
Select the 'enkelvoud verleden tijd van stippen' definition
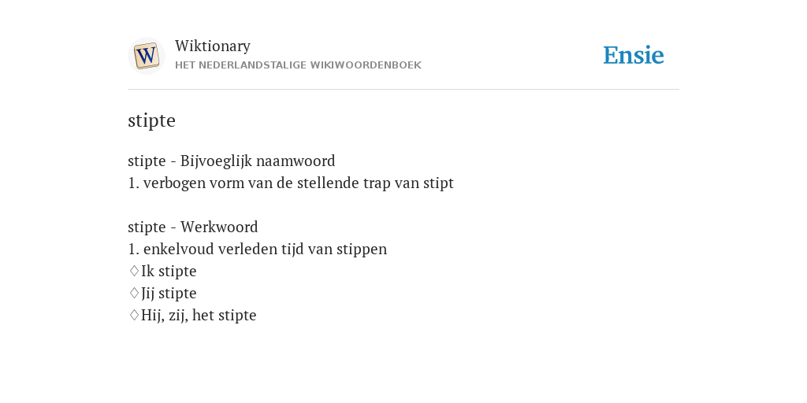pyautogui.click(x=258, y=250)
